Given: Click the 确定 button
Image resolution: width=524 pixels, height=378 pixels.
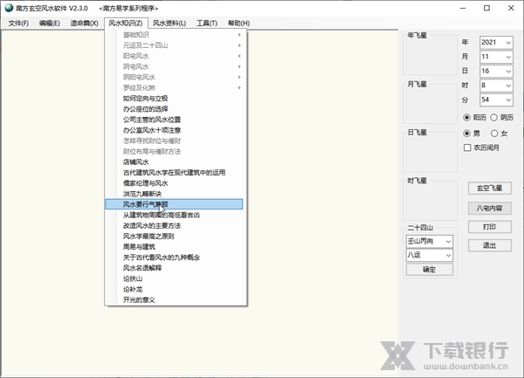Looking at the screenshot, I should point(430,270).
